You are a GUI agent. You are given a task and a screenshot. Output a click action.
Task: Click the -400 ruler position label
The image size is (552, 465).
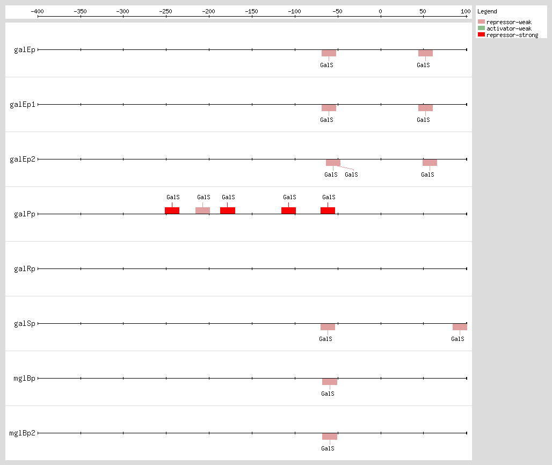coord(37,11)
